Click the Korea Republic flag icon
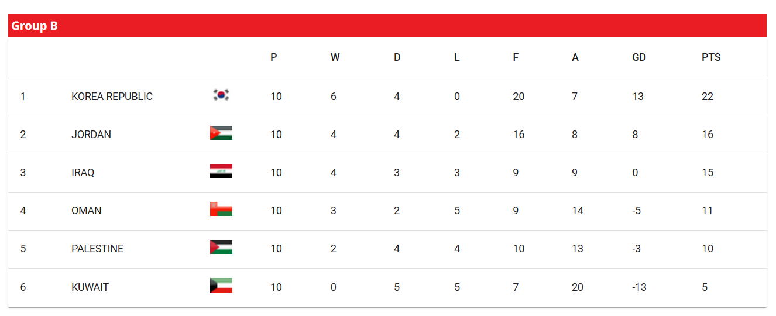Viewport: 776px width, 316px height. (221, 95)
